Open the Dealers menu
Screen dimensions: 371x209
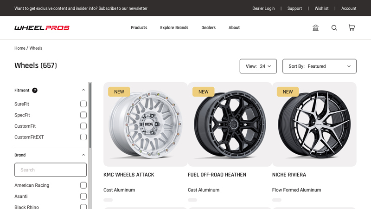coord(208,28)
